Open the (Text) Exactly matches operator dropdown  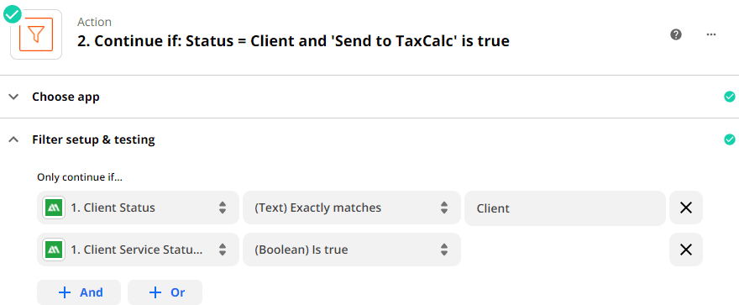coord(352,208)
